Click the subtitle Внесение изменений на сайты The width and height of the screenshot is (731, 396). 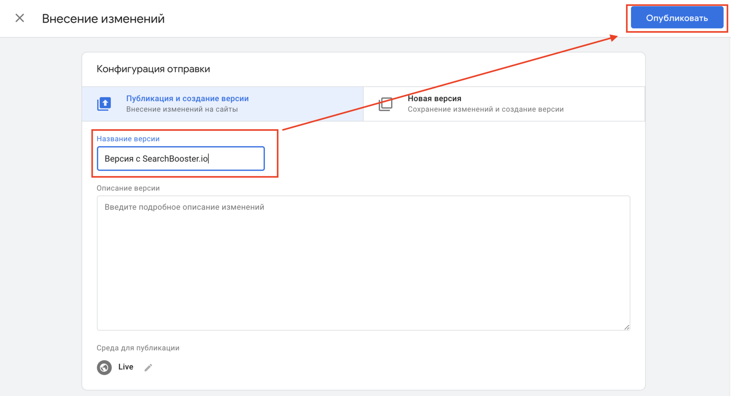coord(182,109)
